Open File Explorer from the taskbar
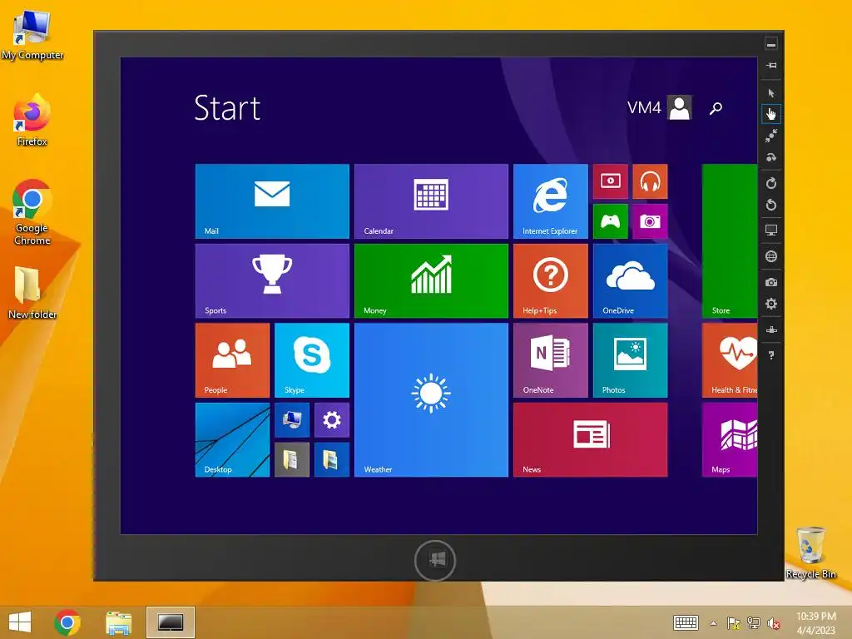 (118, 622)
